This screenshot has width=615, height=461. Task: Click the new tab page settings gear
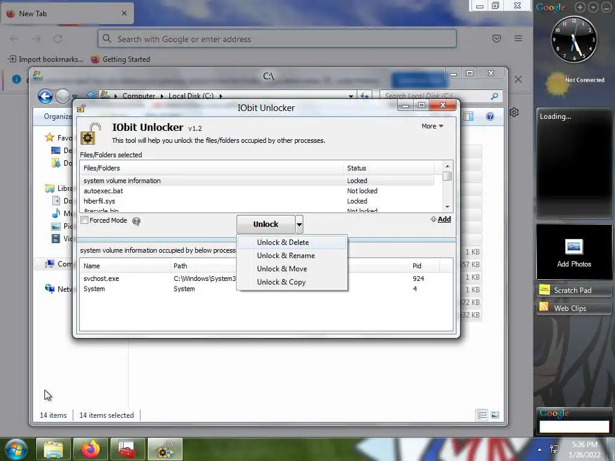[514, 112]
